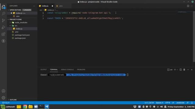This screenshot has height=109, width=195.
Task: Switch to the Debug Console tab
Action: [67, 70]
